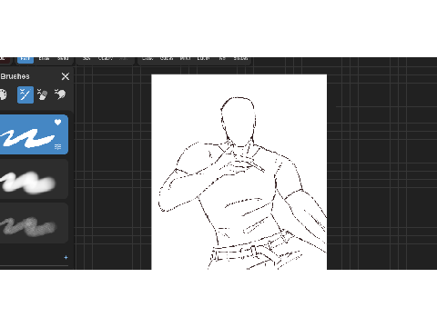
Task: Select the eraser brush category icon
Action: (x=42, y=94)
